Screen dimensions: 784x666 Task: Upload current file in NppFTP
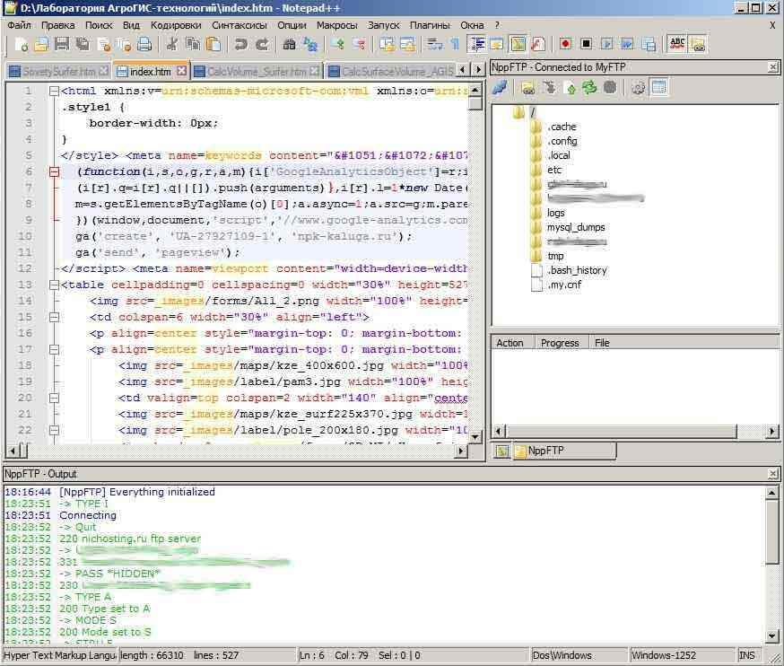tap(571, 88)
